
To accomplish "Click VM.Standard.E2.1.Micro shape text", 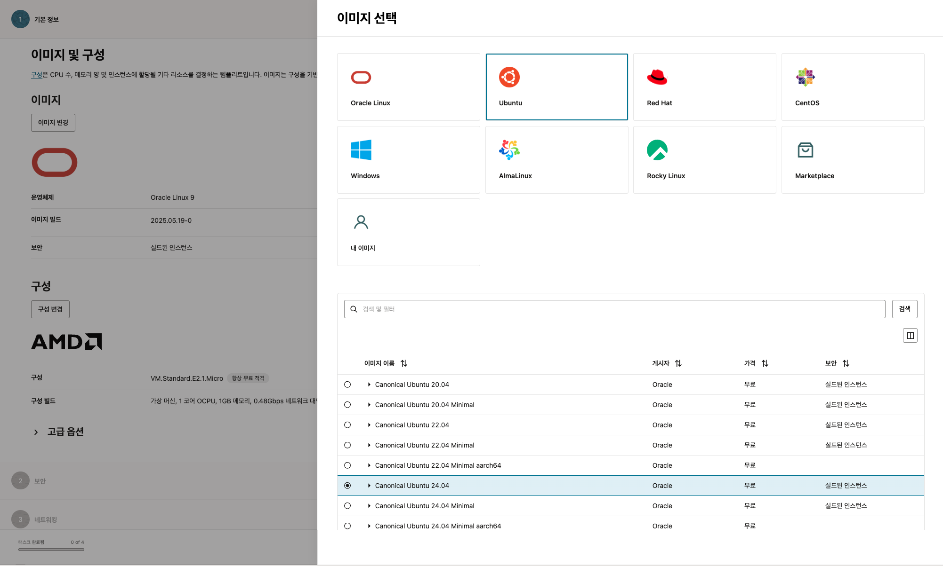I will click(x=187, y=378).
